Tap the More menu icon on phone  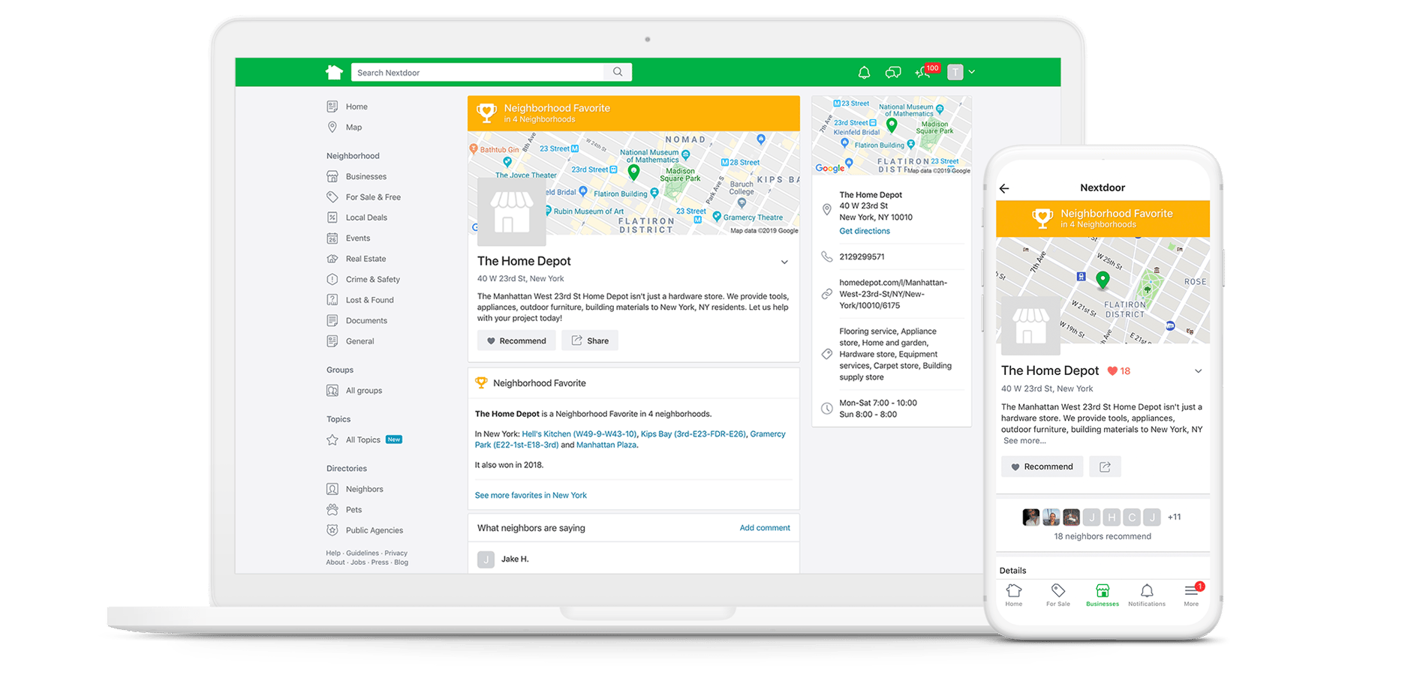click(1192, 595)
